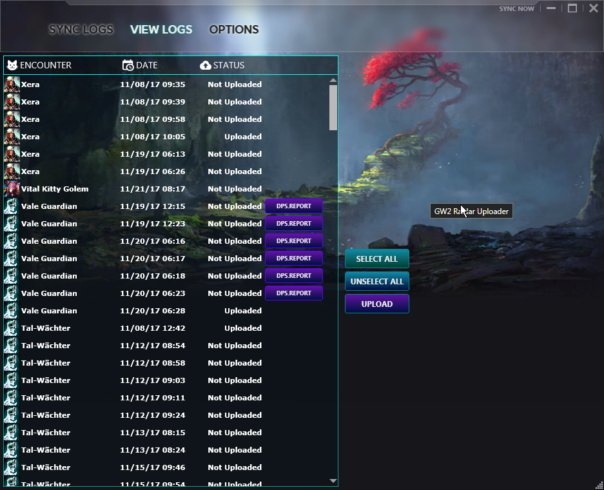Click Tal-Wächter icon for 11/12/17 08:54

point(12,345)
